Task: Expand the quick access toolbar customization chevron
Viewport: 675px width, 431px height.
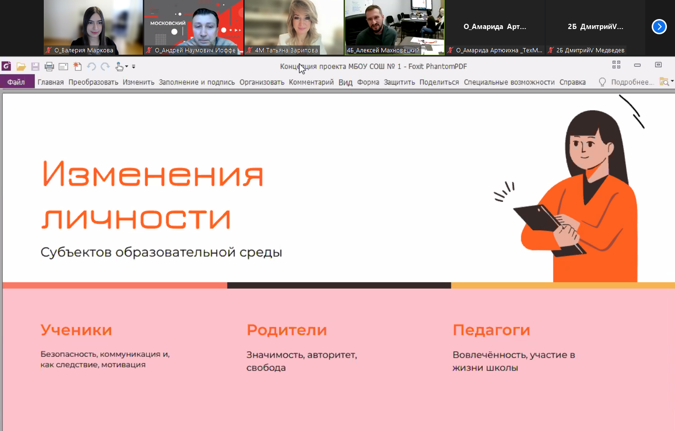Action: (x=133, y=67)
